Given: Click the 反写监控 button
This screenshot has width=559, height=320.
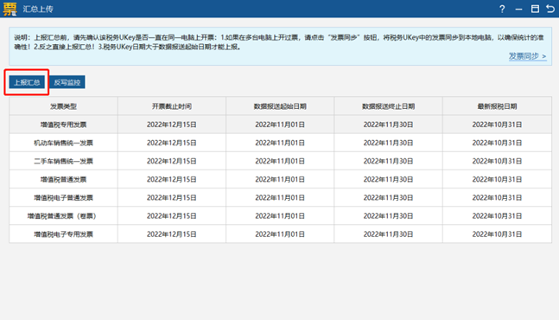Looking at the screenshot, I should [67, 82].
